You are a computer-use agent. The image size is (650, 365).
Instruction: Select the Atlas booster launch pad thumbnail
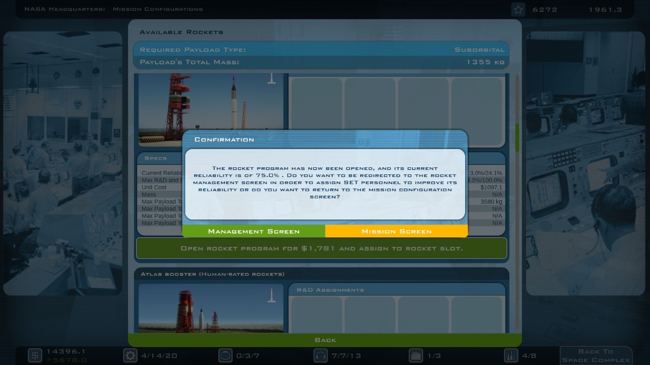(x=211, y=308)
